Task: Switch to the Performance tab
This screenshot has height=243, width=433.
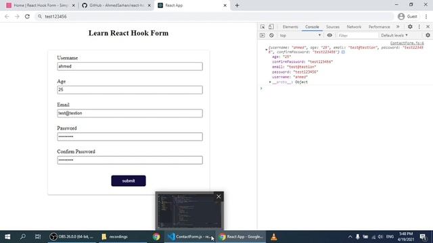Action: pos(379,27)
